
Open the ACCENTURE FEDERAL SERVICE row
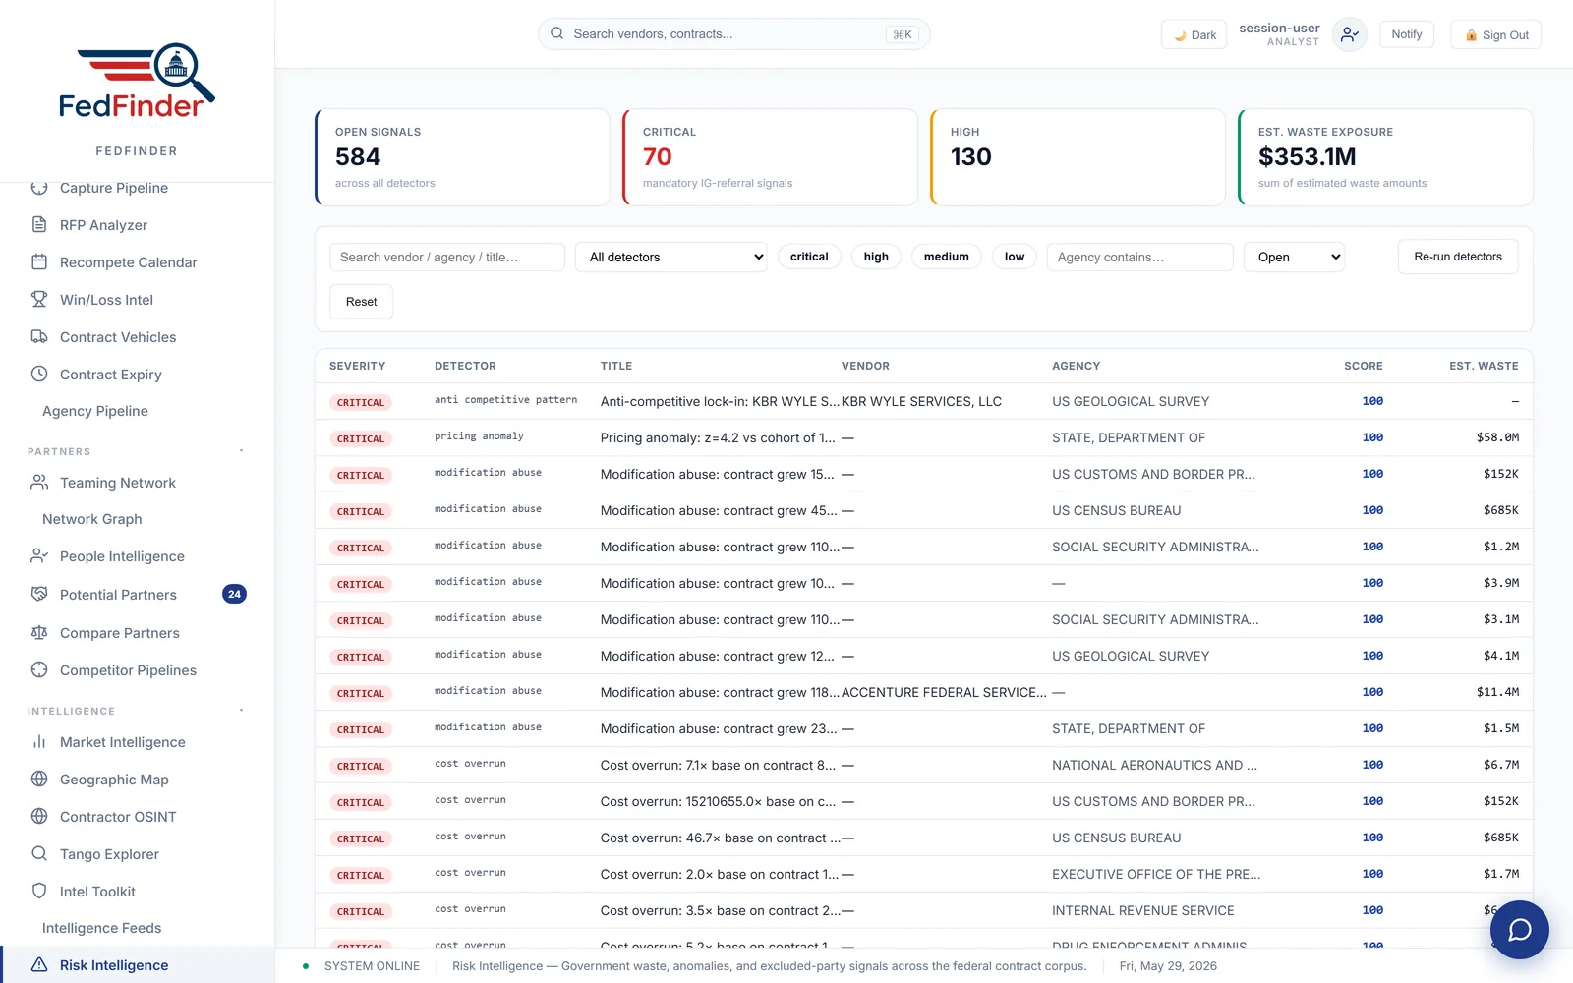click(924, 692)
